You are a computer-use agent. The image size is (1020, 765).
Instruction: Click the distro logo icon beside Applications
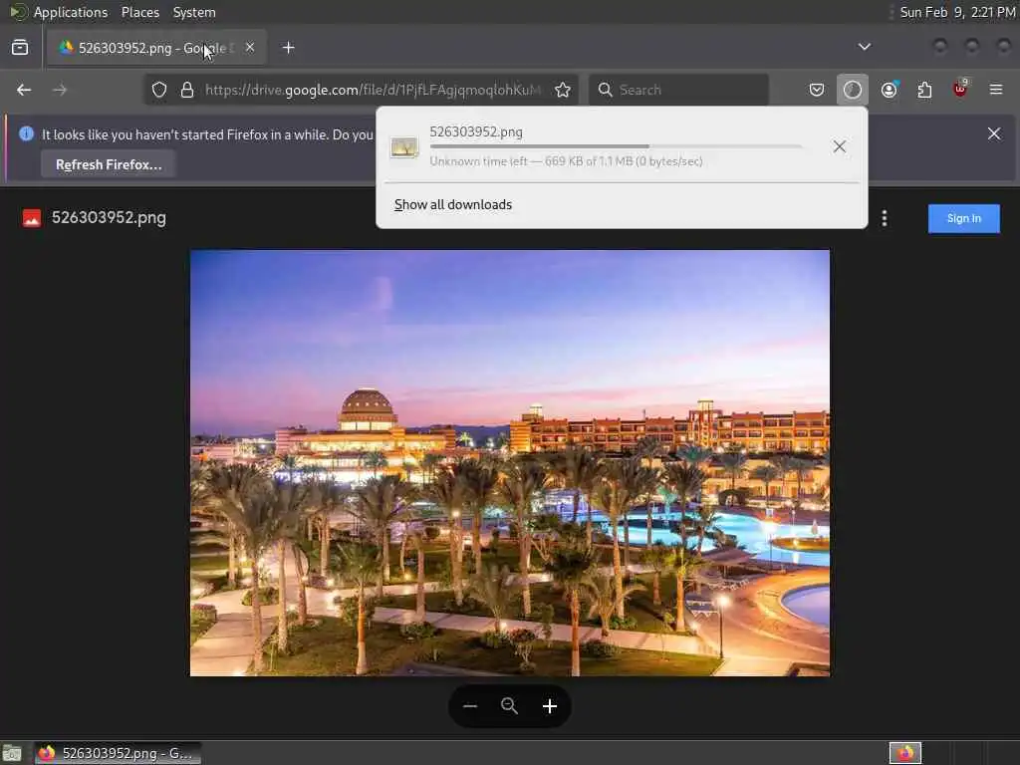pos(18,12)
